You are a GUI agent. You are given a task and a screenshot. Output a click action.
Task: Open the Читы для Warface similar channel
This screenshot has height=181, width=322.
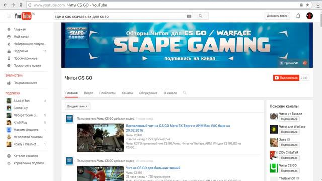(x=292, y=127)
